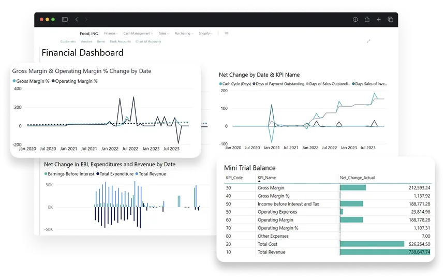Open the Sales navigation menu
445x278 pixels.
(x=165, y=33)
